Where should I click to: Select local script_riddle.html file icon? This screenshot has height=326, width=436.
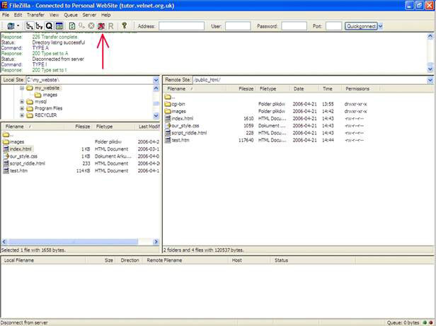(x=6, y=163)
